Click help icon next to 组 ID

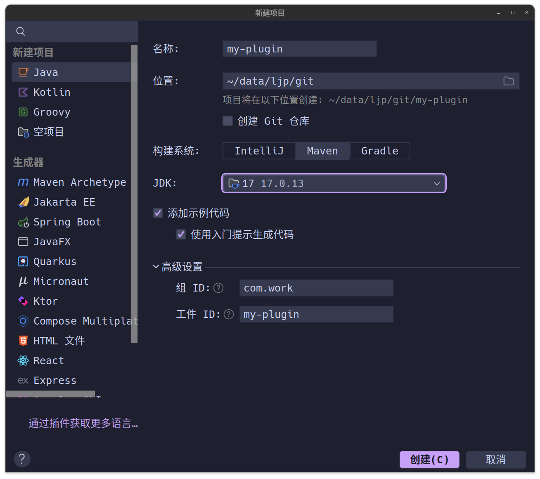[218, 288]
